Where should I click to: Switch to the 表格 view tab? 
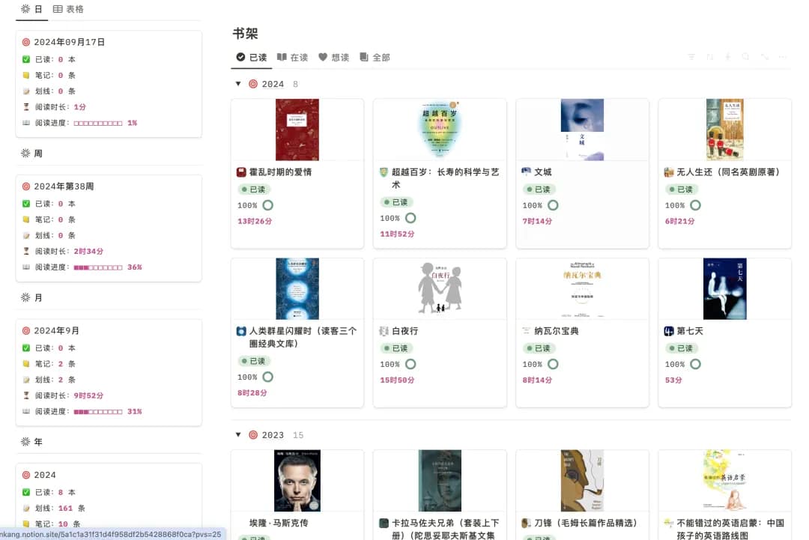(68, 9)
